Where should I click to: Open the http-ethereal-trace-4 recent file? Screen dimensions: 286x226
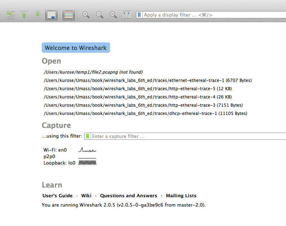(x=138, y=97)
